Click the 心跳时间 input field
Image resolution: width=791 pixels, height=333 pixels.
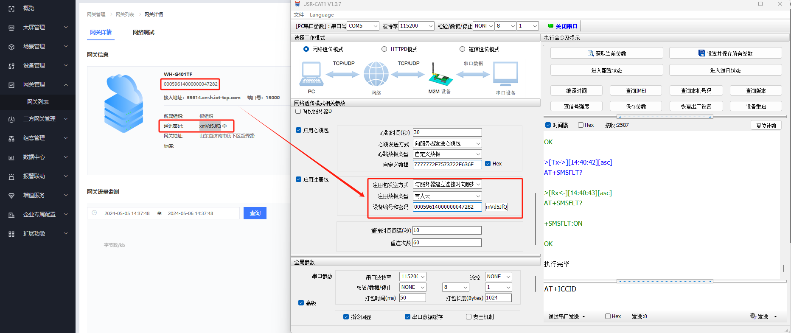(447, 132)
